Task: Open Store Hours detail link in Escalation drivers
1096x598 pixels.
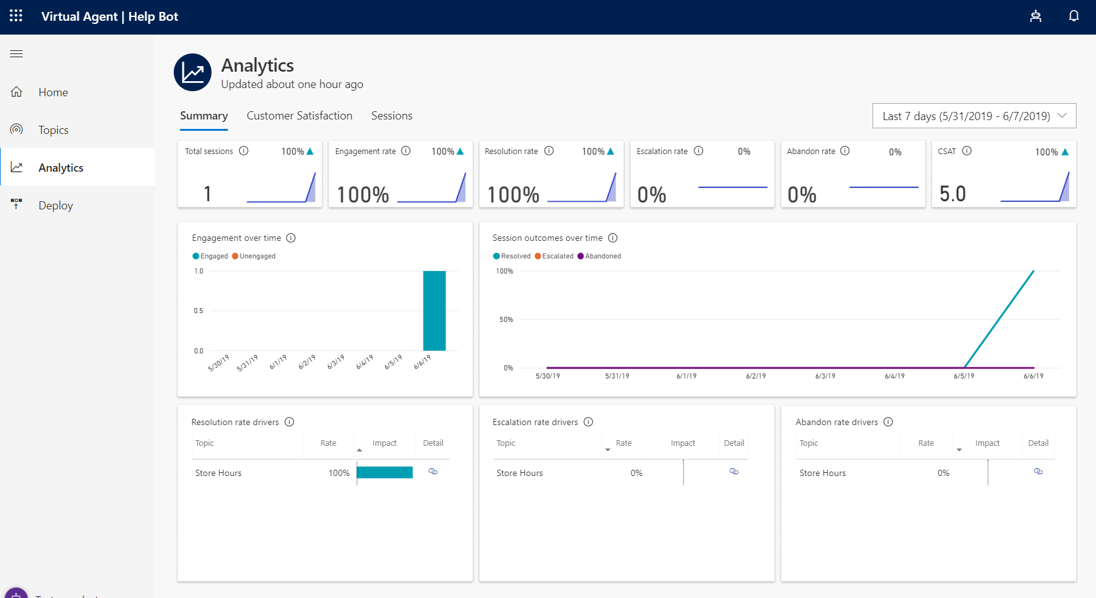Action: (x=734, y=472)
